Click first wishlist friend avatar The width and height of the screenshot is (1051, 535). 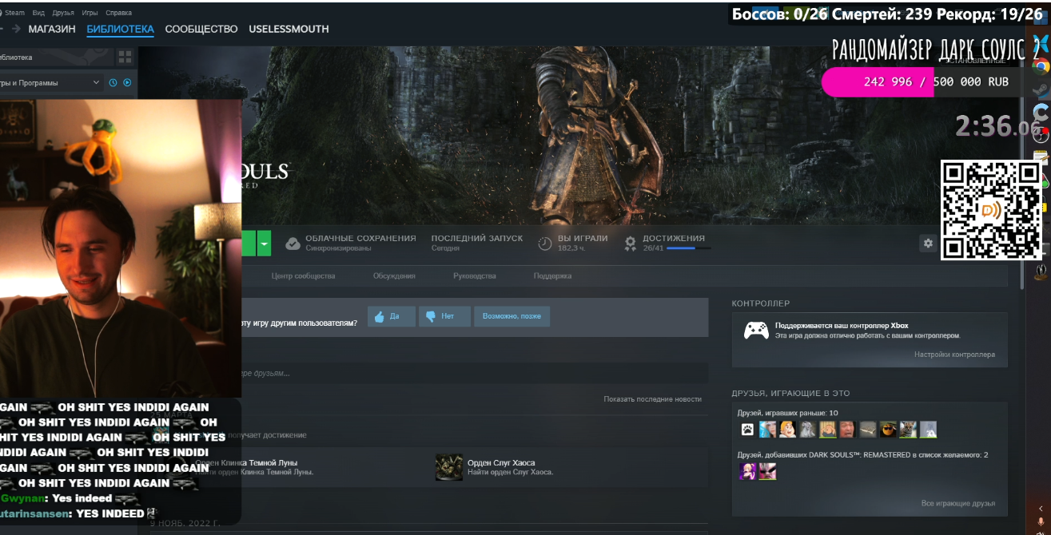pyautogui.click(x=747, y=471)
